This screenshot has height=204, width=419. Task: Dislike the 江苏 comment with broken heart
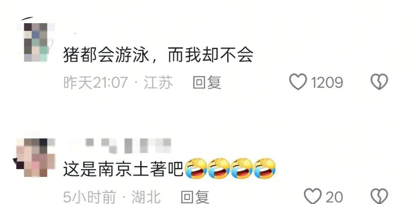(x=379, y=81)
